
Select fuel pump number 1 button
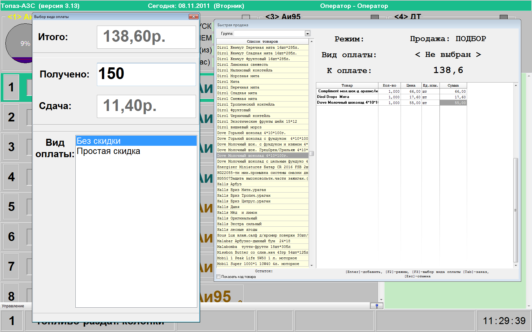pyautogui.click(x=11, y=87)
